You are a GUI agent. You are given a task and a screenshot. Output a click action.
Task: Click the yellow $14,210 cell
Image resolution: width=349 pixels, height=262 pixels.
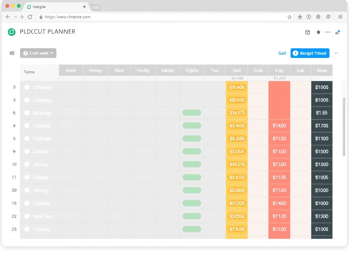[237, 164]
